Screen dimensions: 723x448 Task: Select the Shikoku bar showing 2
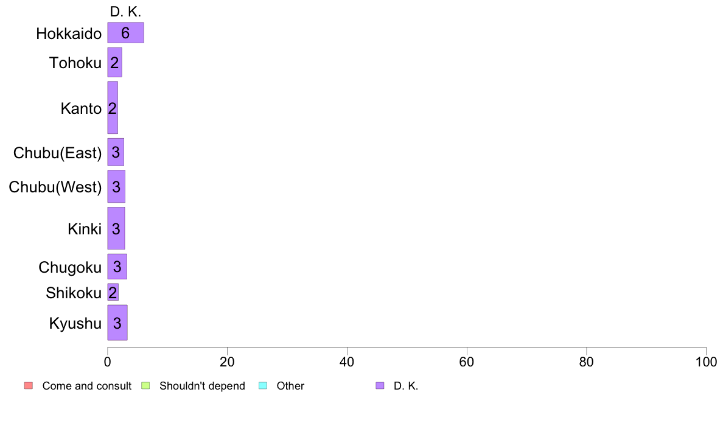(x=113, y=292)
